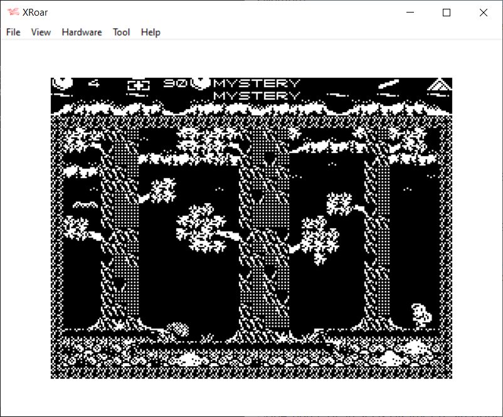Click the slanted dash icon in HUD
503x417 pixels.
point(389,83)
